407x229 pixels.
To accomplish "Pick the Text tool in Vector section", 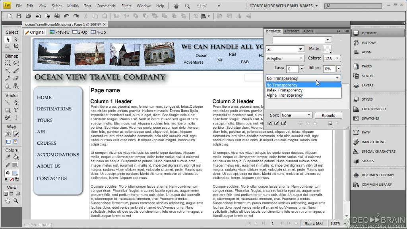I will click(x=16, y=110).
